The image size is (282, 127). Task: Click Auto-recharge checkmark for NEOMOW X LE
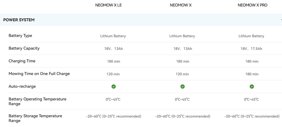(113, 87)
